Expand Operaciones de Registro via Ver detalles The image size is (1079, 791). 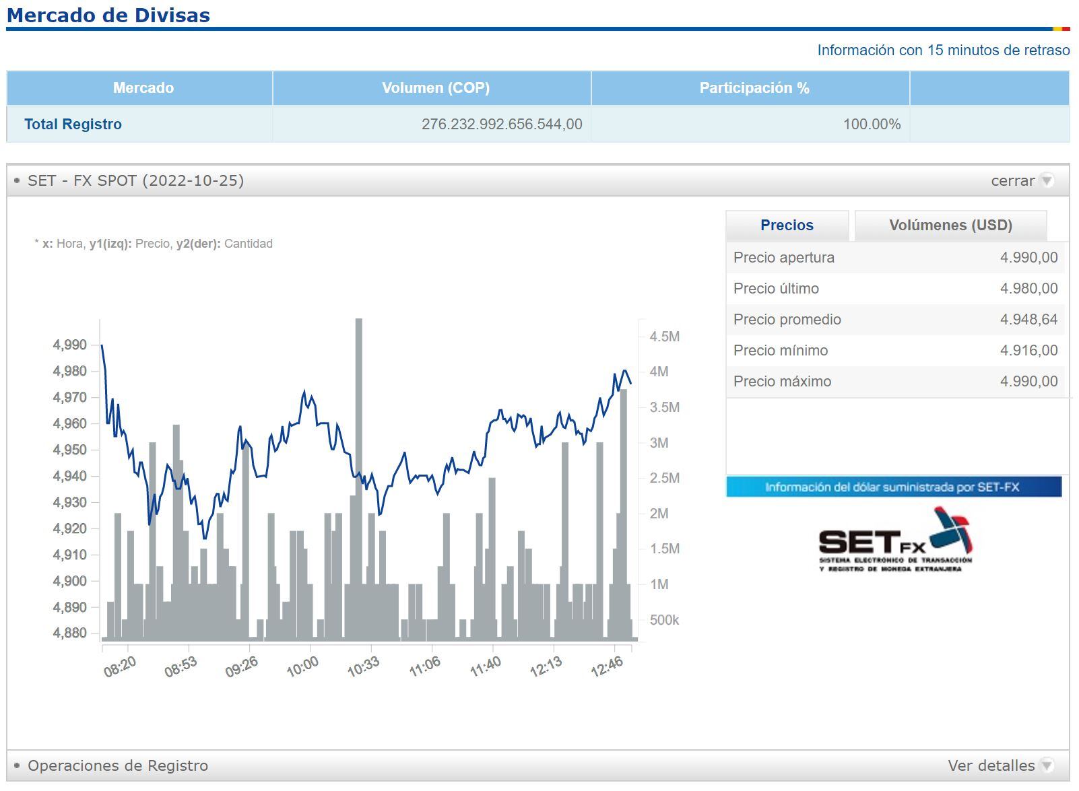point(991,765)
